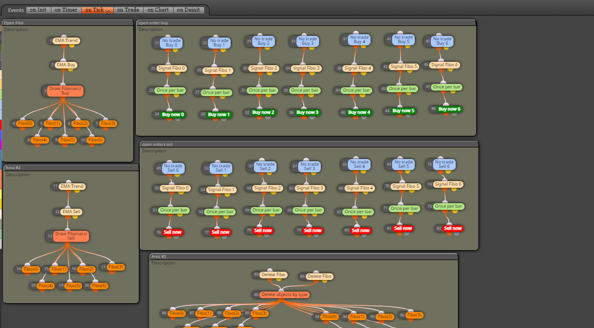
Task: Open the on Deinit tab
Action: [188, 10]
